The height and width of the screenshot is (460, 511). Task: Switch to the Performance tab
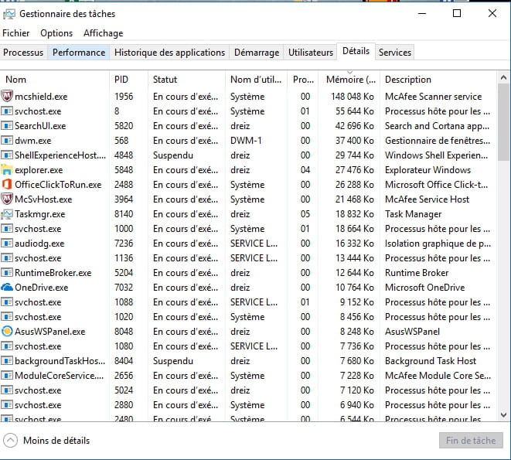[x=79, y=53]
